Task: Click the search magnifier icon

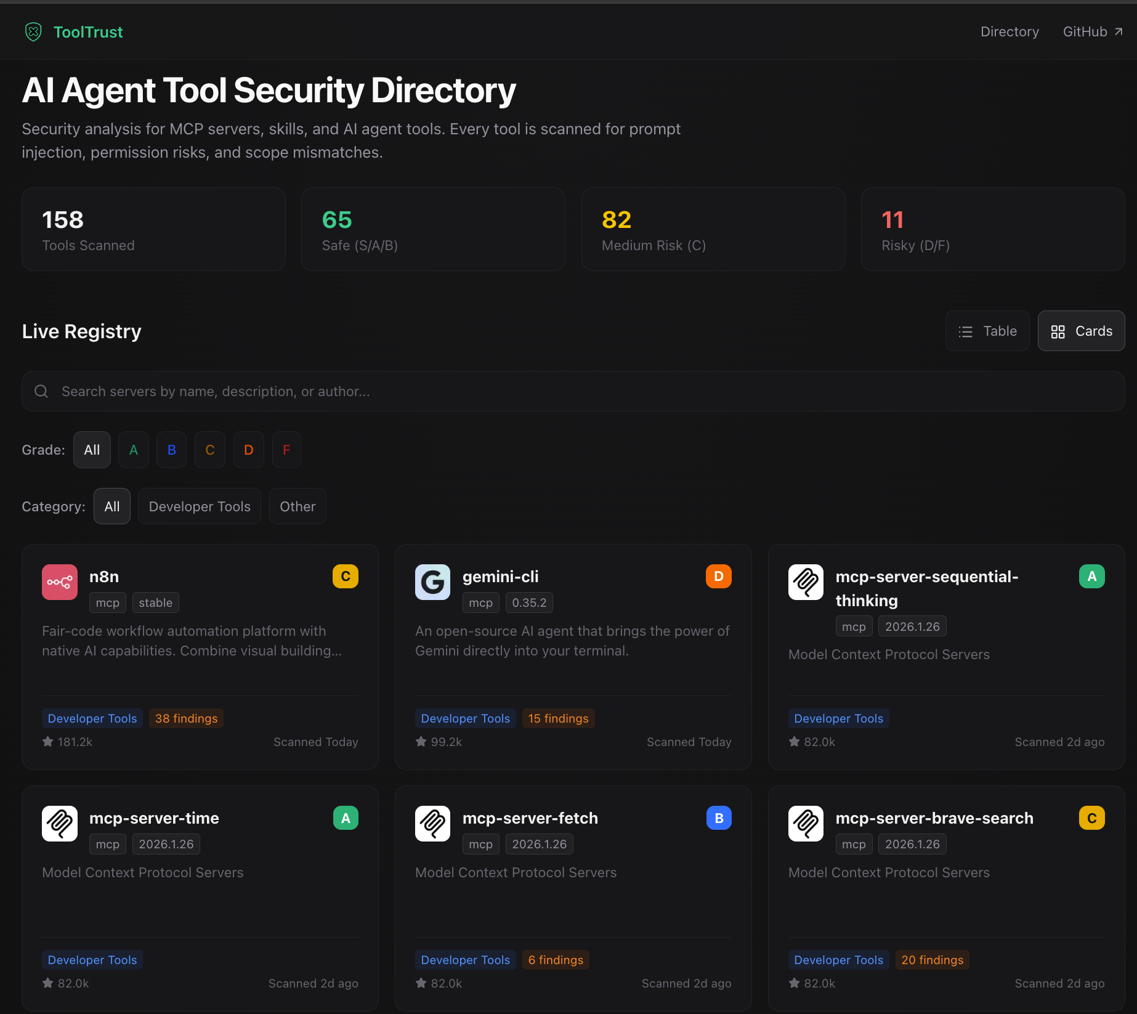Action: coord(41,391)
